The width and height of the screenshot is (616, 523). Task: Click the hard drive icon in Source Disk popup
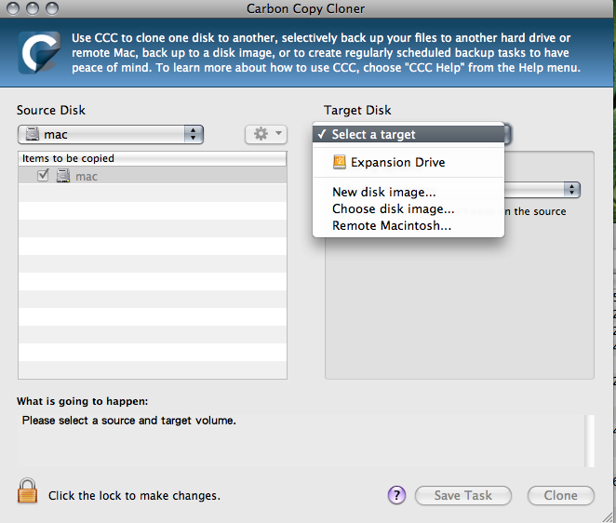[x=33, y=134]
